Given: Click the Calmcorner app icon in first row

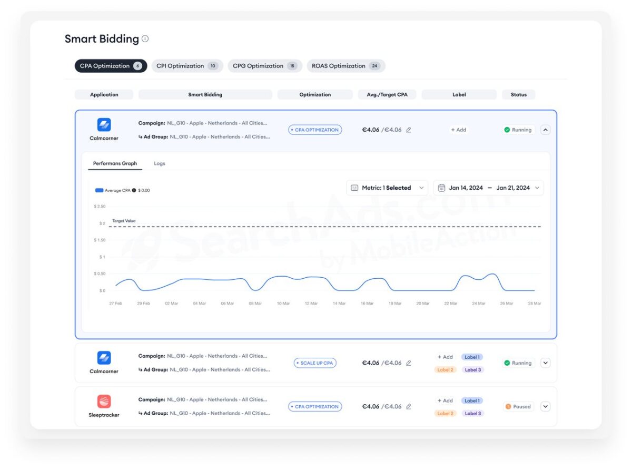Looking at the screenshot, I should [104, 125].
